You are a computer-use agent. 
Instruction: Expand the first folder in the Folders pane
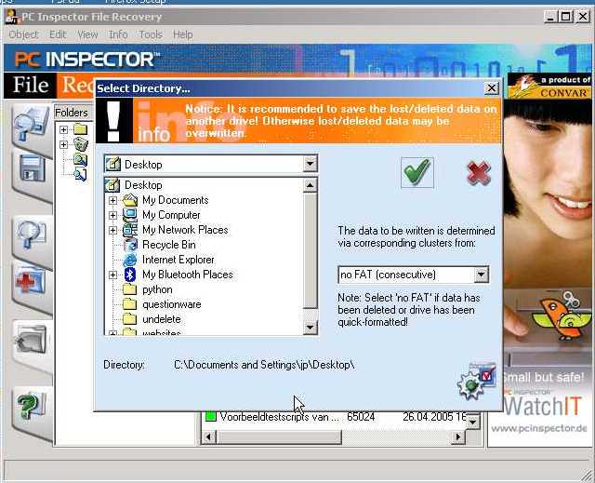pyautogui.click(x=64, y=130)
